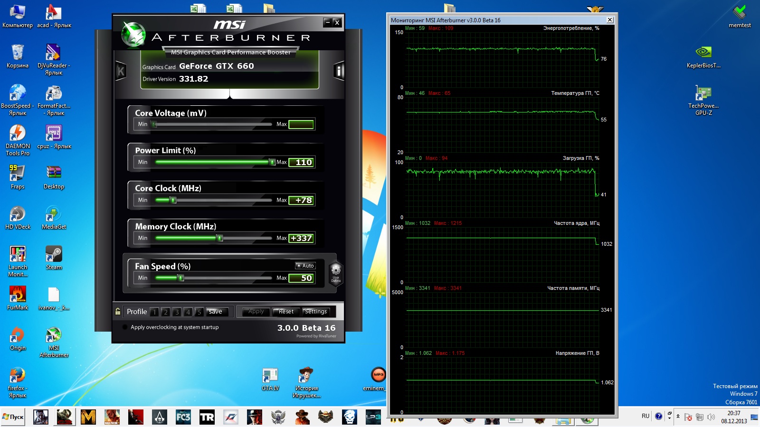Select profile slot 3
760x427 pixels.
pyautogui.click(x=177, y=312)
